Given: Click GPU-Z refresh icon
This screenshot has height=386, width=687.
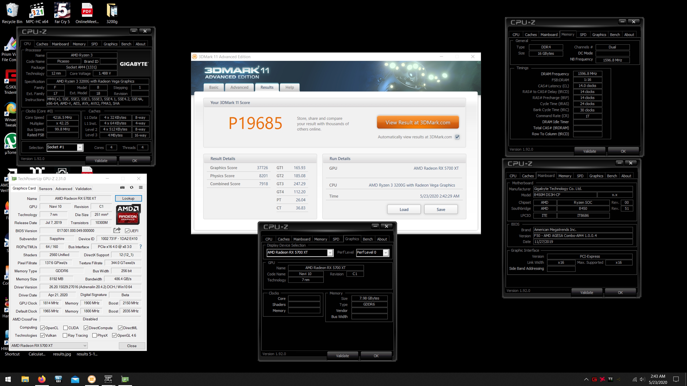Looking at the screenshot, I should (x=131, y=187).
